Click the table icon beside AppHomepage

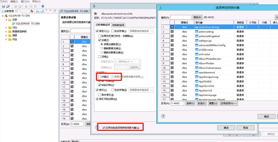[x=196, y=95]
